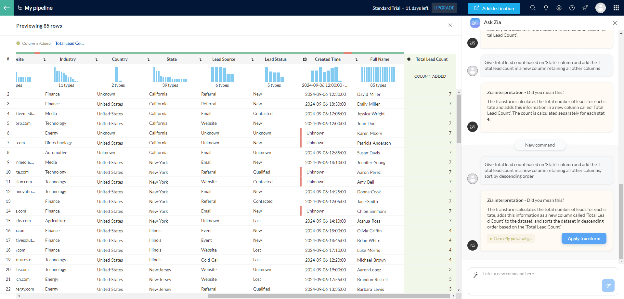Click the back arrow button
Viewport: 624px width, 299px height.
(7, 8)
